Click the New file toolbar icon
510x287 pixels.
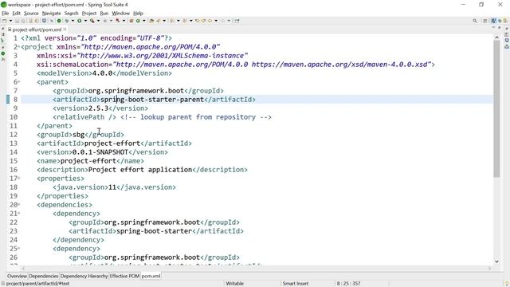point(4,21)
